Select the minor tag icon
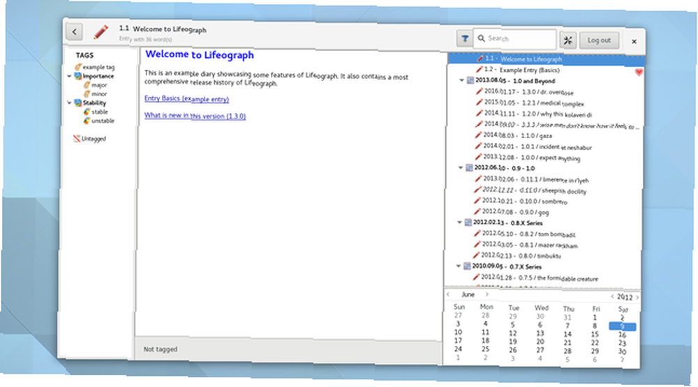Viewport: 698px width, 387px height. pyautogui.click(x=87, y=93)
